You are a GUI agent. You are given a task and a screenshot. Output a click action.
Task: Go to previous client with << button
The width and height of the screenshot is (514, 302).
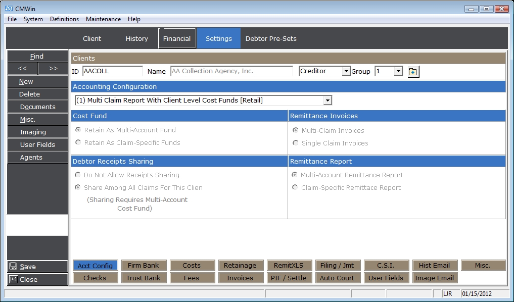click(22, 69)
